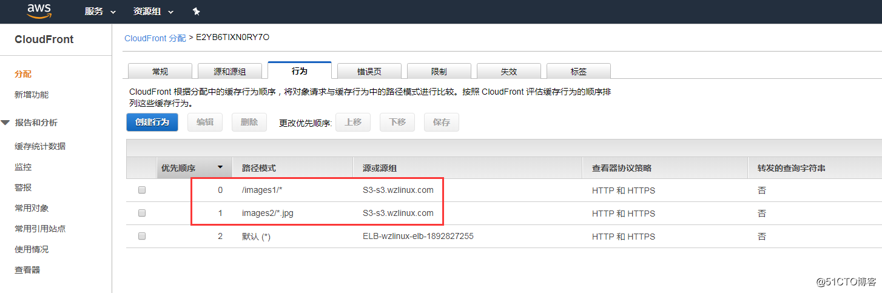Click ELB-wzlinux-elb-1892827255 origin cell
Viewport: 882px width, 293px height.
[x=418, y=236]
